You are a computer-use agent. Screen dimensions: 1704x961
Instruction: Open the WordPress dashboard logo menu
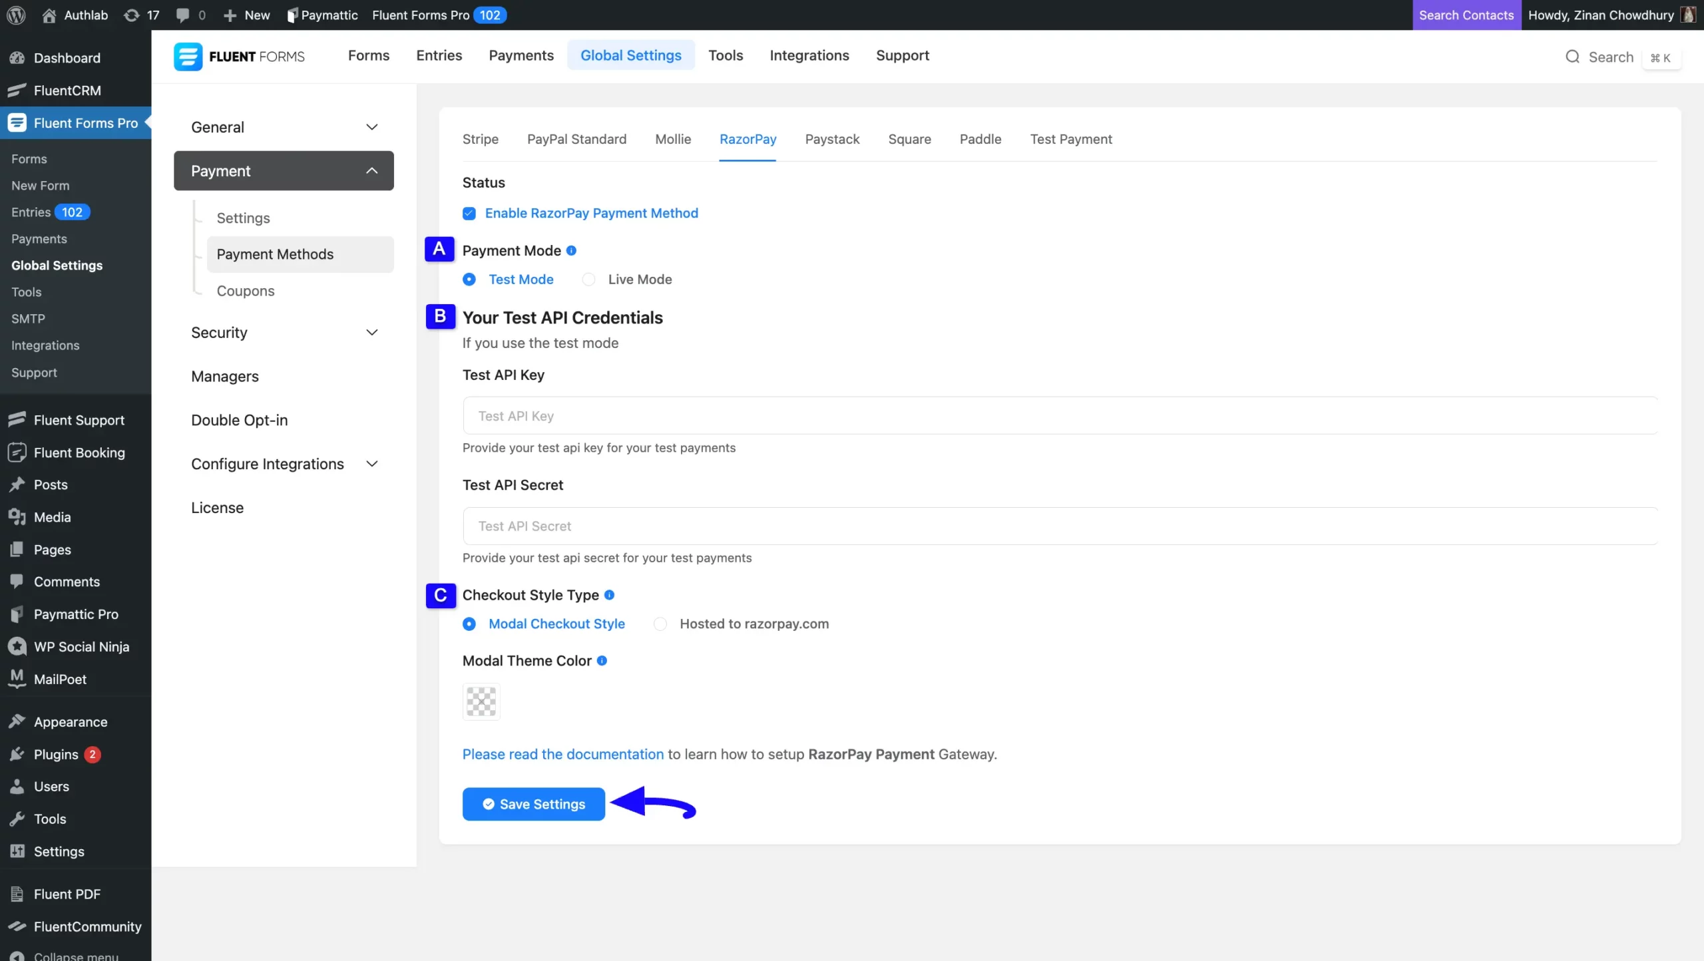[x=16, y=15]
